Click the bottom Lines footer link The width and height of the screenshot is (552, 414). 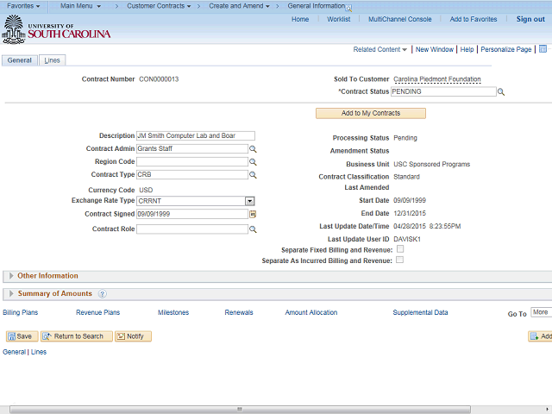tap(39, 352)
